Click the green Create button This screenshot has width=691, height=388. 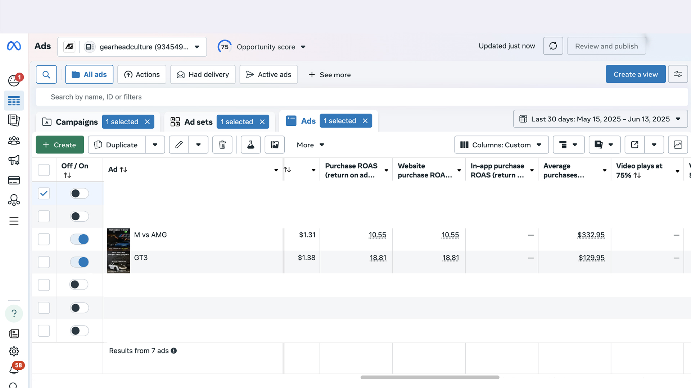pos(60,145)
